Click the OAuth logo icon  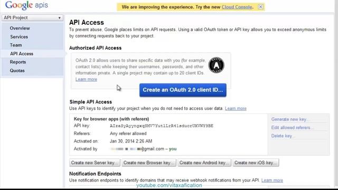pyautogui.click(x=216, y=65)
